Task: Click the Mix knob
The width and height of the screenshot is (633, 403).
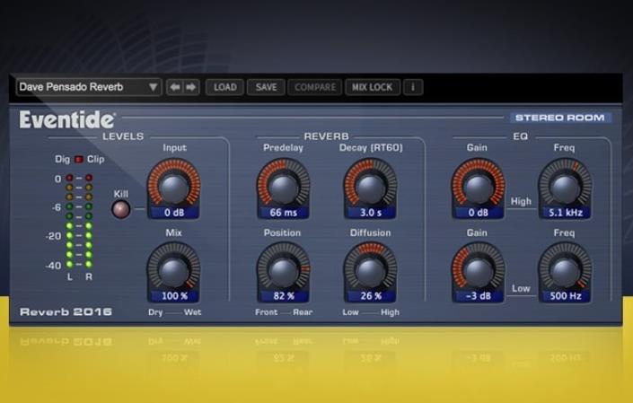Action: pyautogui.click(x=174, y=271)
